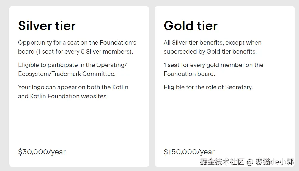
Task: Click the "恋猫de小郭" author watermark
Action: [275, 162]
